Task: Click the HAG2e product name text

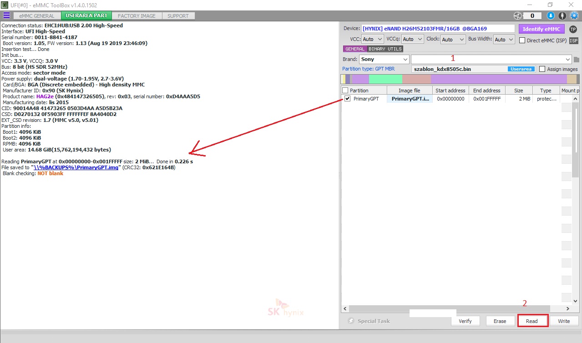Action: 46,96
